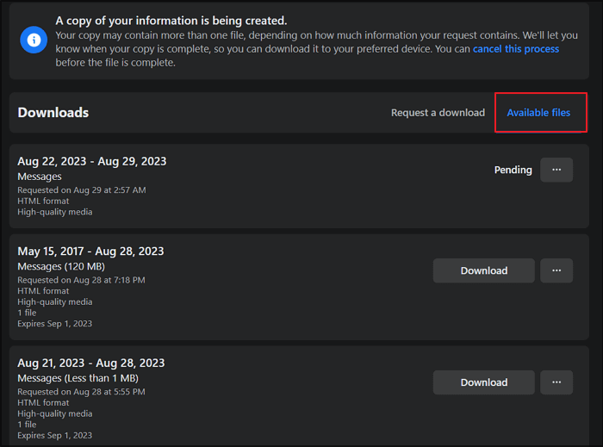The image size is (603, 447).
Task: Click 'Requested on Aug 29 at 2:57 AM' text
Action: [82, 190]
